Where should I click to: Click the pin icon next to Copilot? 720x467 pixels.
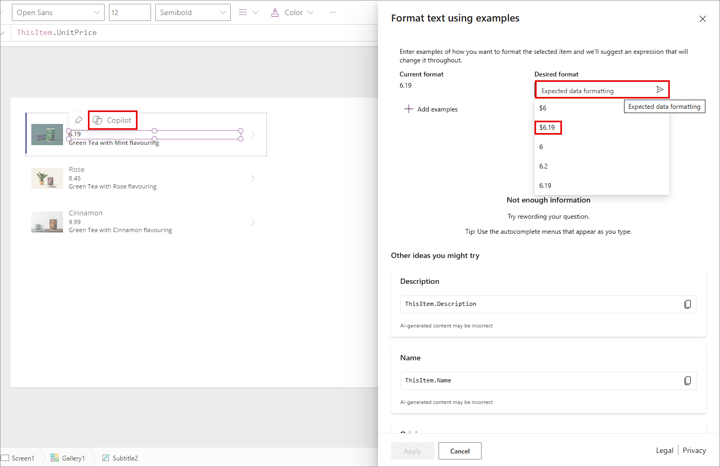click(78, 120)
